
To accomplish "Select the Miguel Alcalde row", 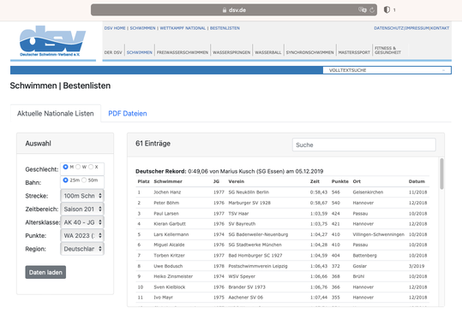I will pyautogui.click(x=283, y=245).
